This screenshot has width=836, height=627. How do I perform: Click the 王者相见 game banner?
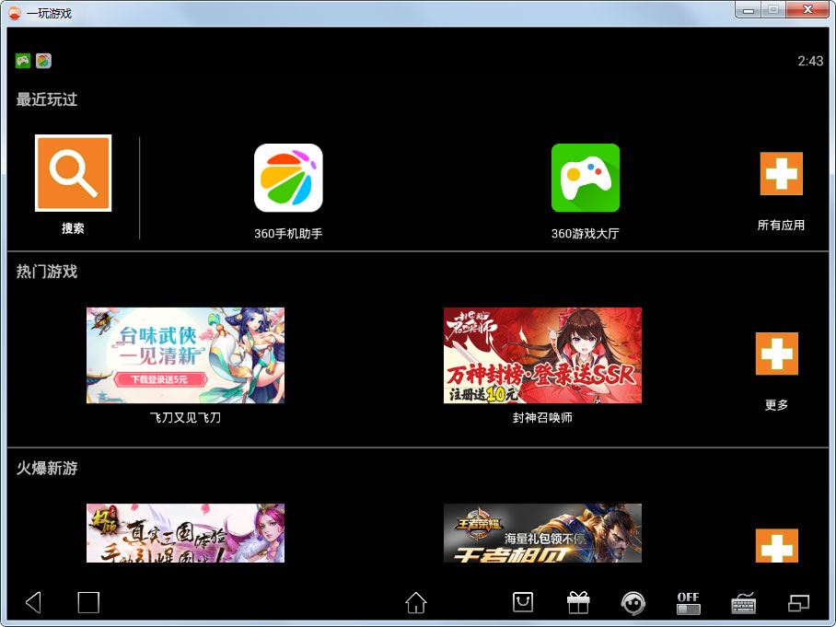(542, 533)
